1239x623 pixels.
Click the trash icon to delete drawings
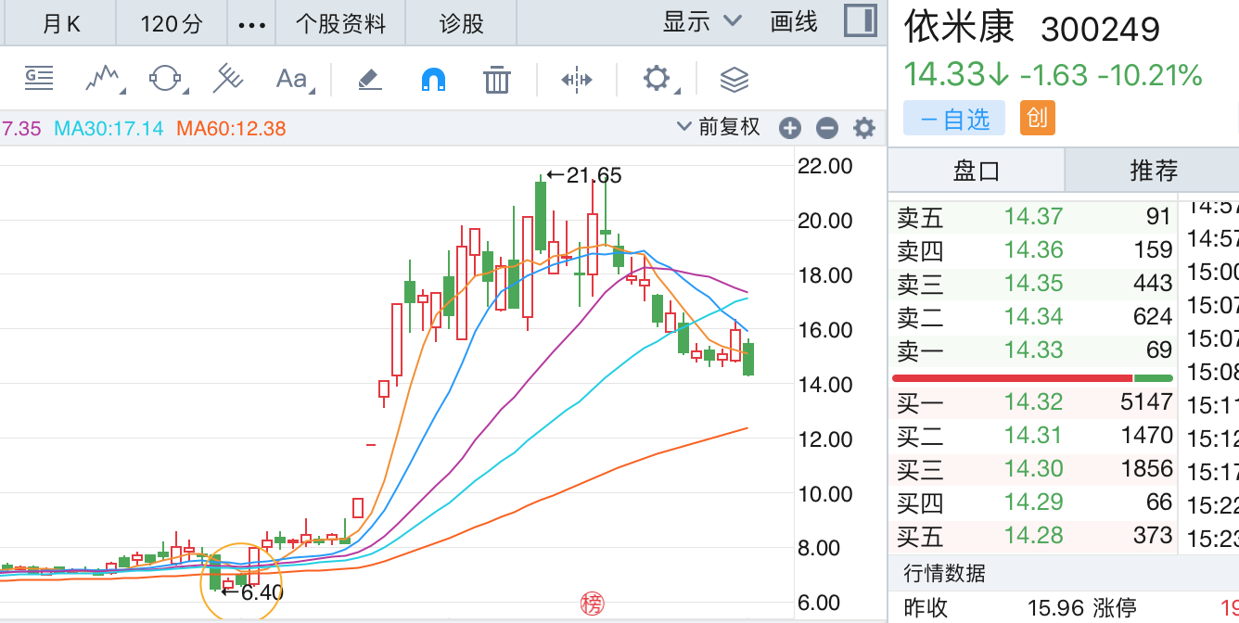[497, 80]
